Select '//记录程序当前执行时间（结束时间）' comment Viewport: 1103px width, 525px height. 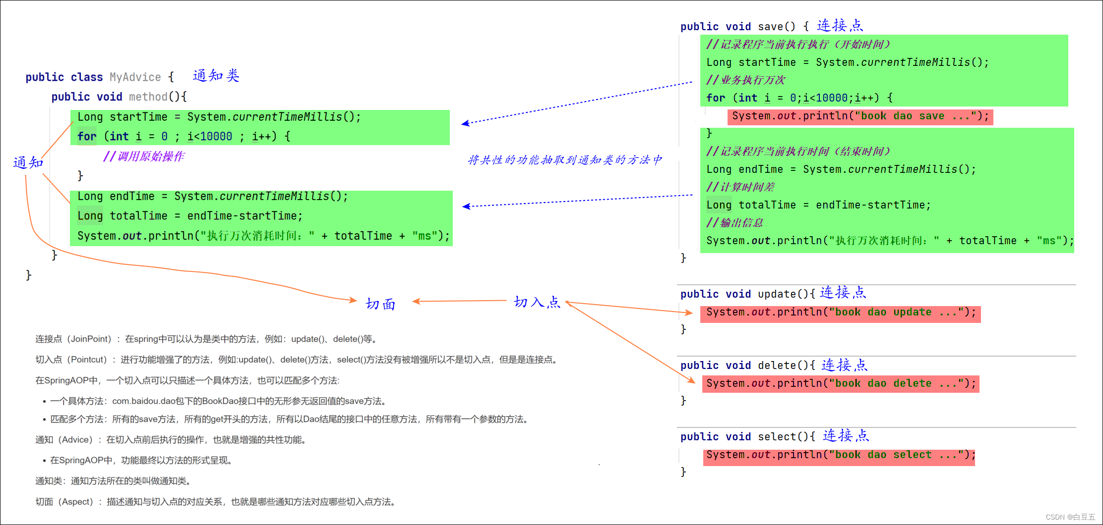pos(798,152)
